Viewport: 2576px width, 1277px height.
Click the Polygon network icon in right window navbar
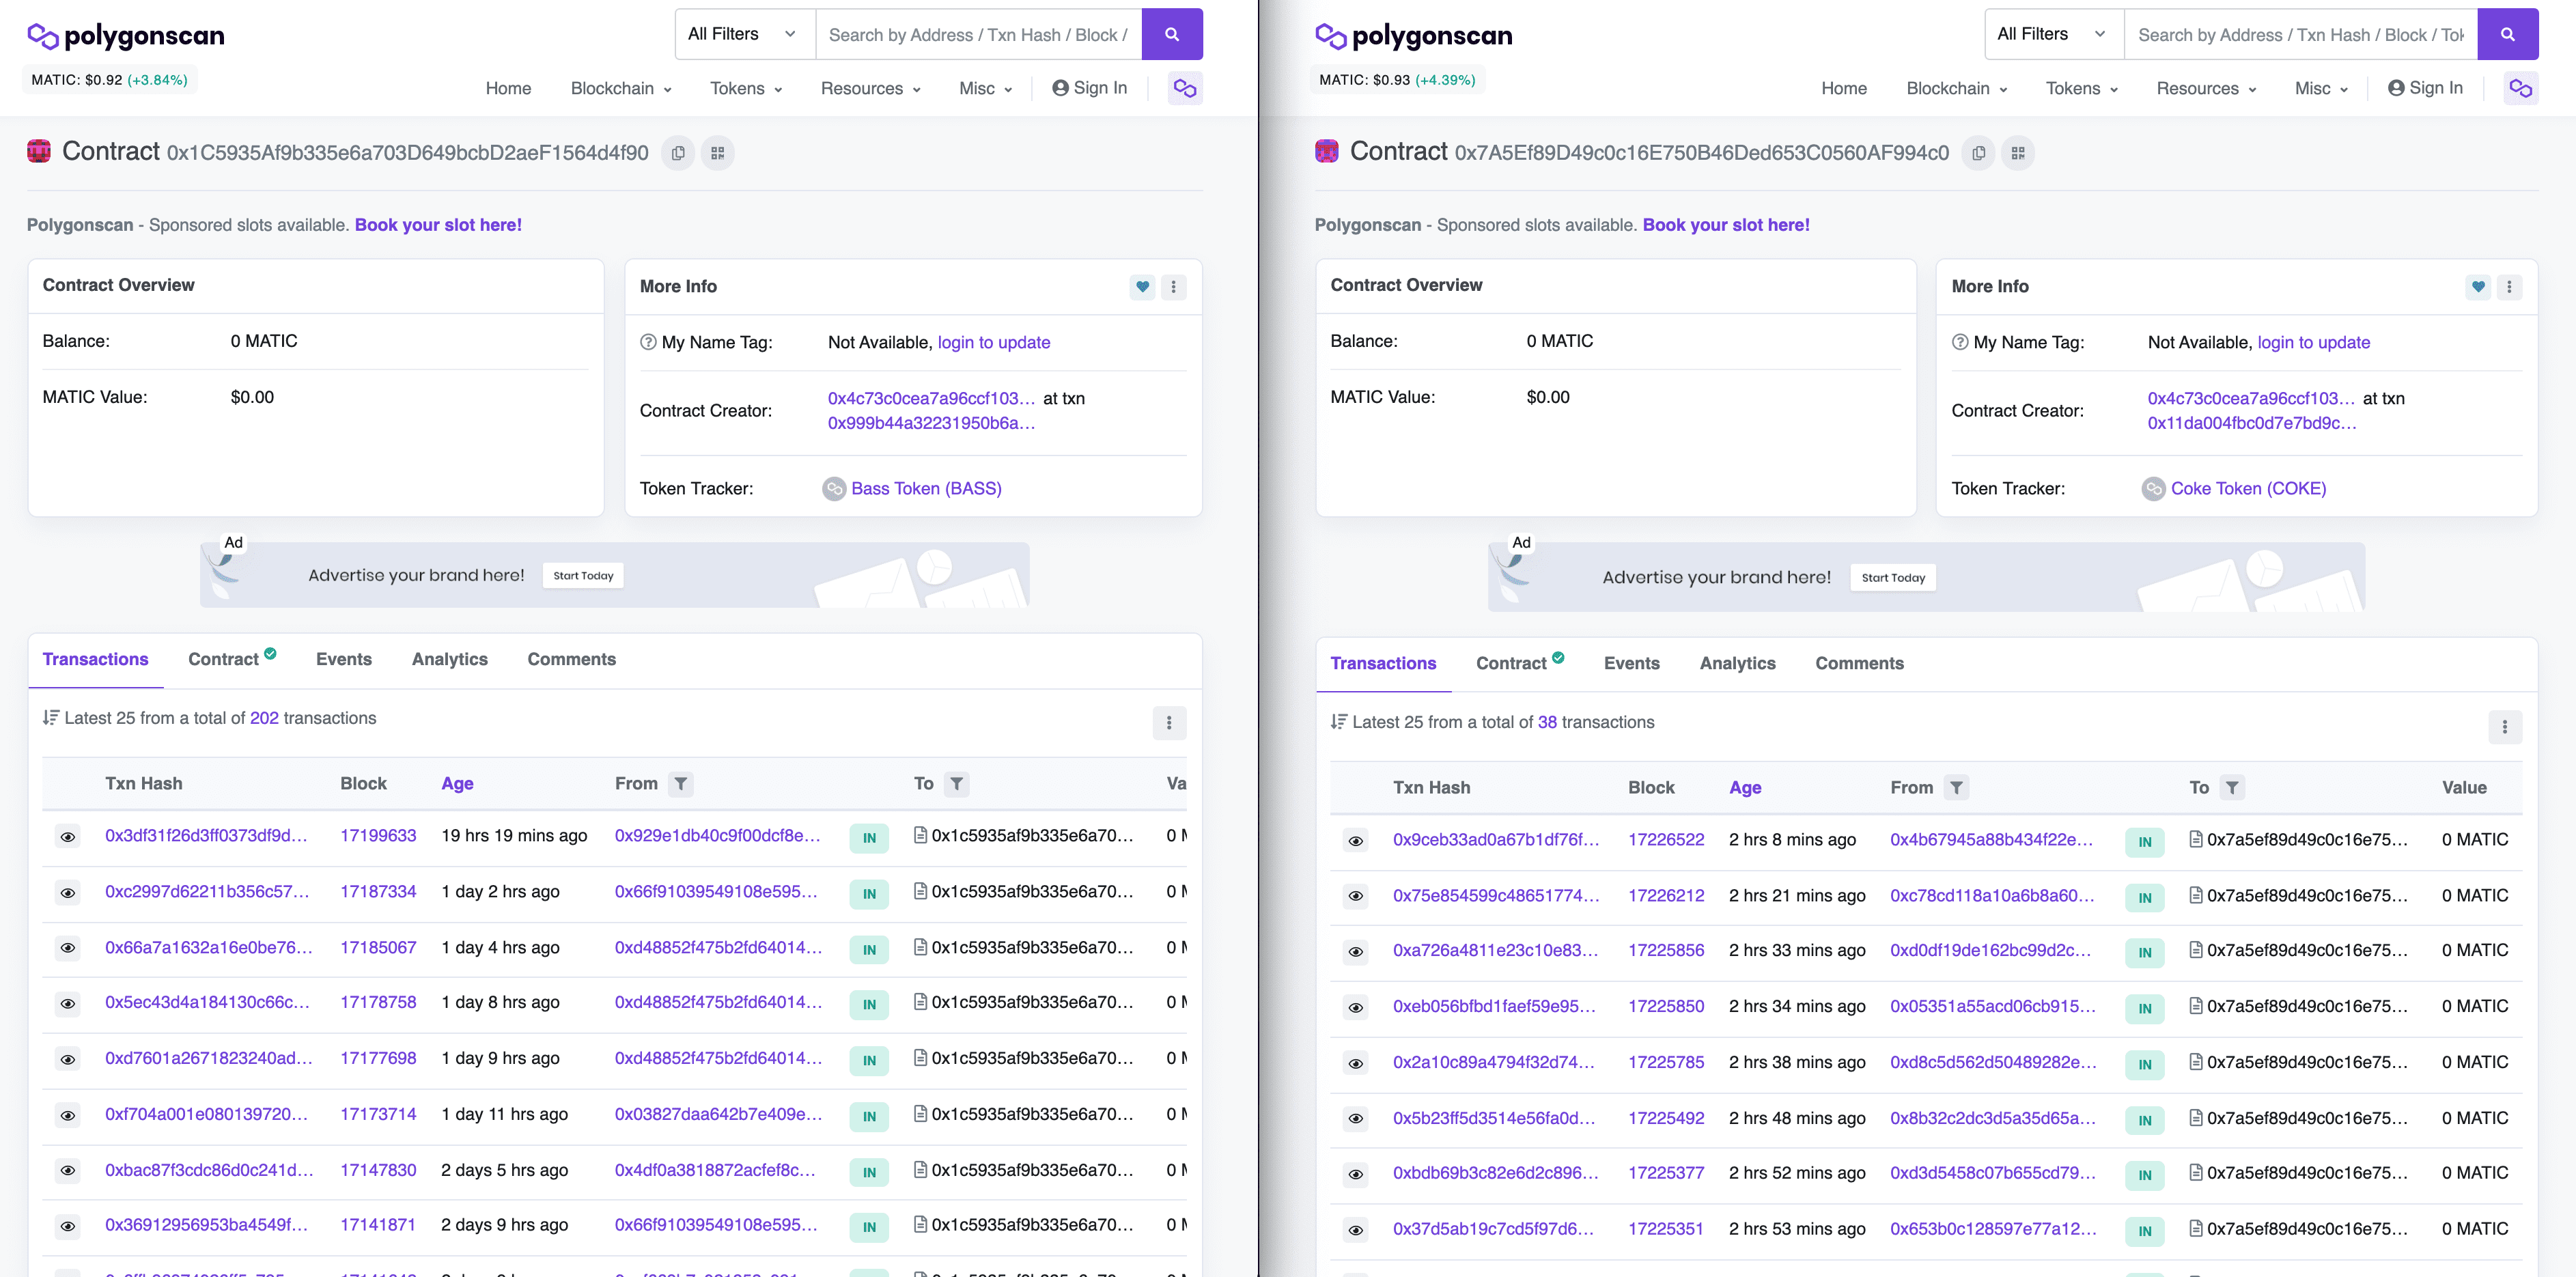tap(2521, 88)
